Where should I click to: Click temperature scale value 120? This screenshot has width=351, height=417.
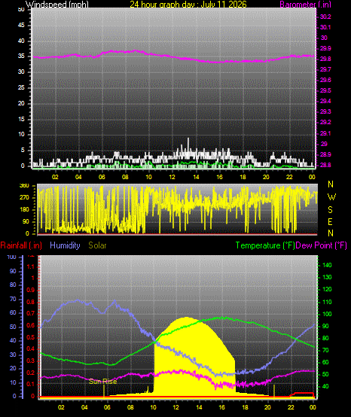pyautogui.click(x=327, y=289)
